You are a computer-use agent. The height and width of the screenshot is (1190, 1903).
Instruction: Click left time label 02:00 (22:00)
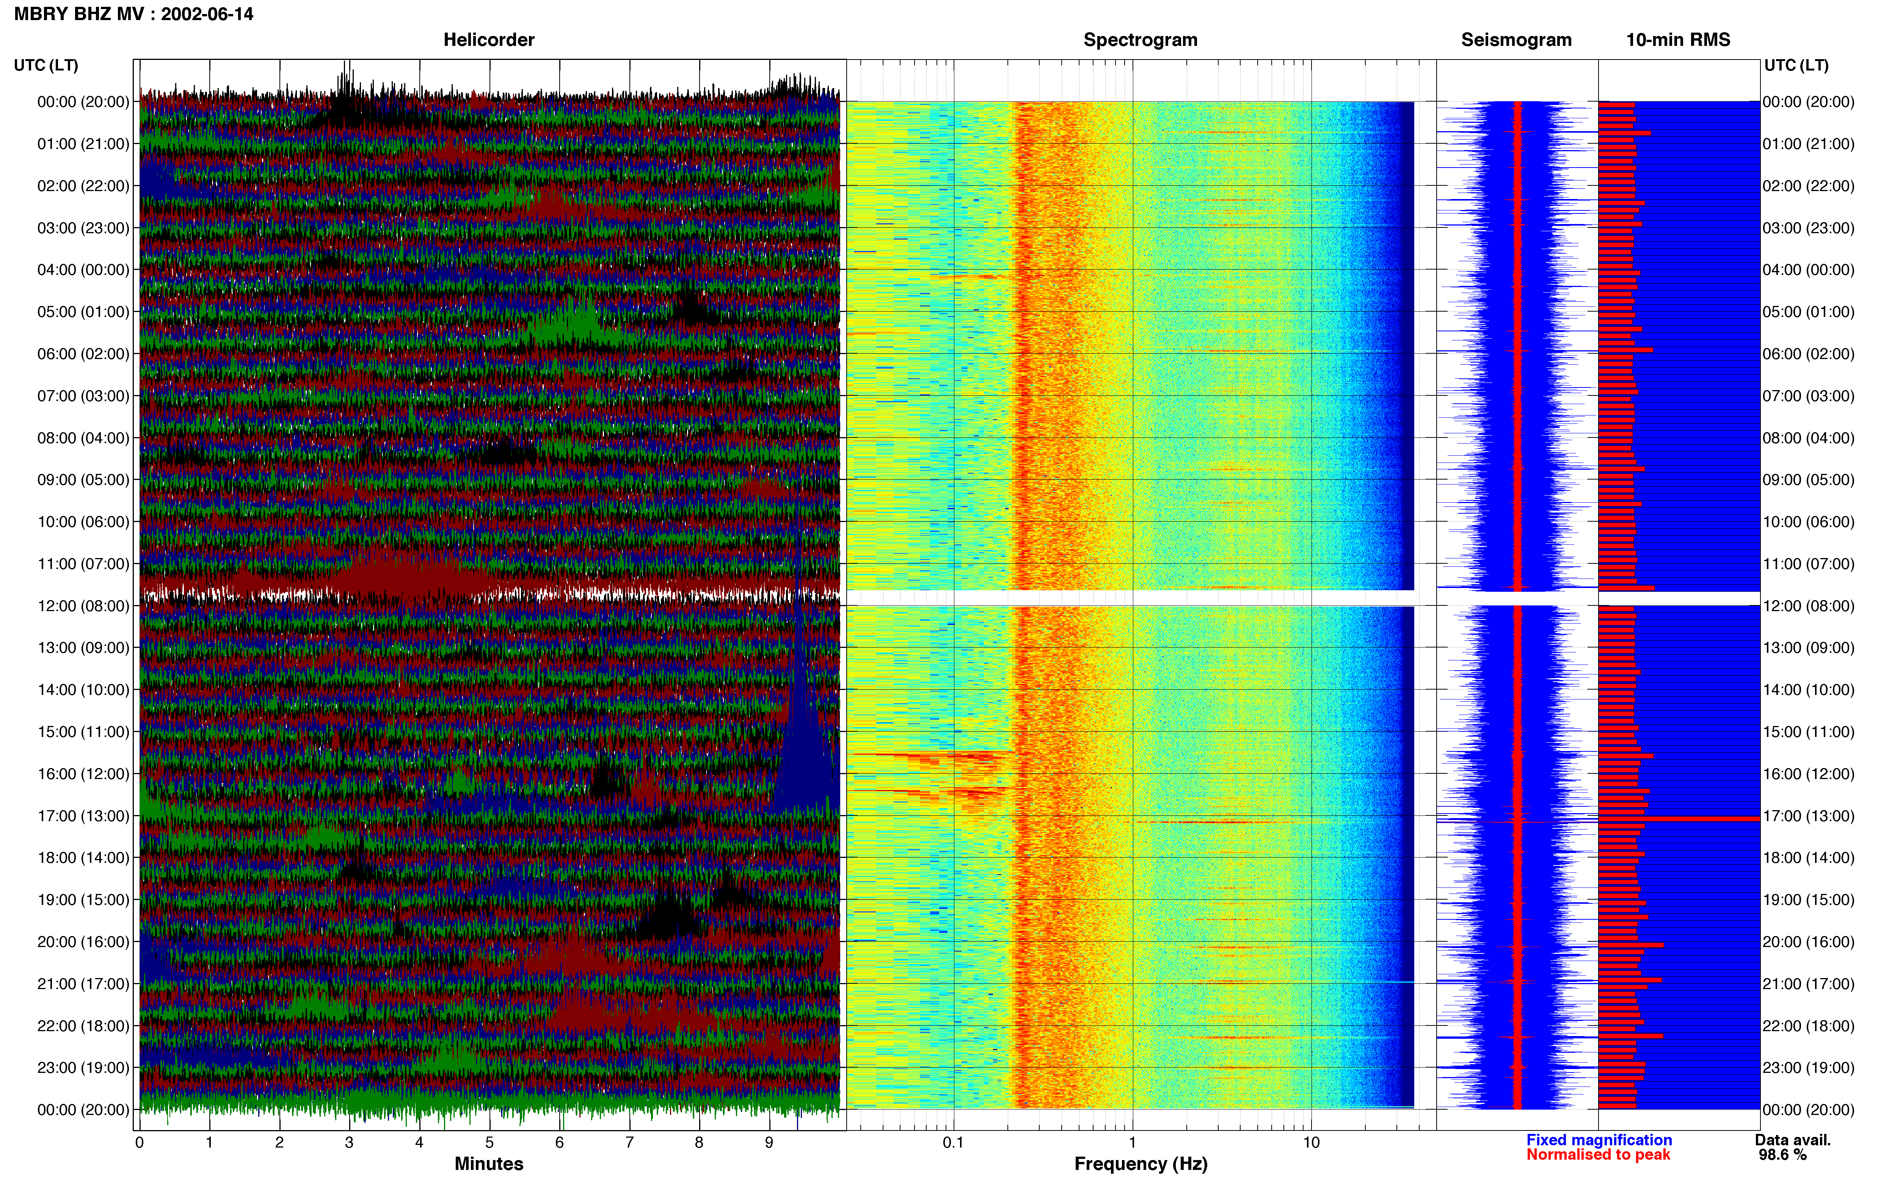83,186
